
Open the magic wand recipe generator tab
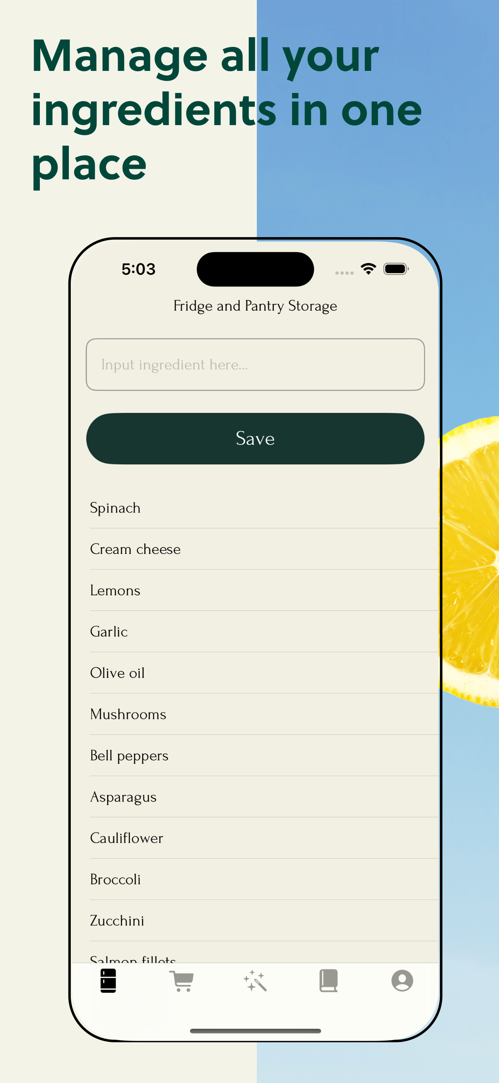[x=255, y=981]
